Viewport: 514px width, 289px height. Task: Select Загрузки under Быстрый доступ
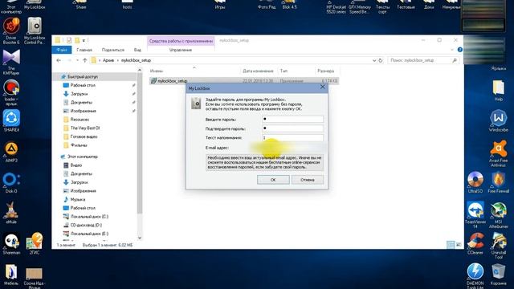(x=79, y=94)
